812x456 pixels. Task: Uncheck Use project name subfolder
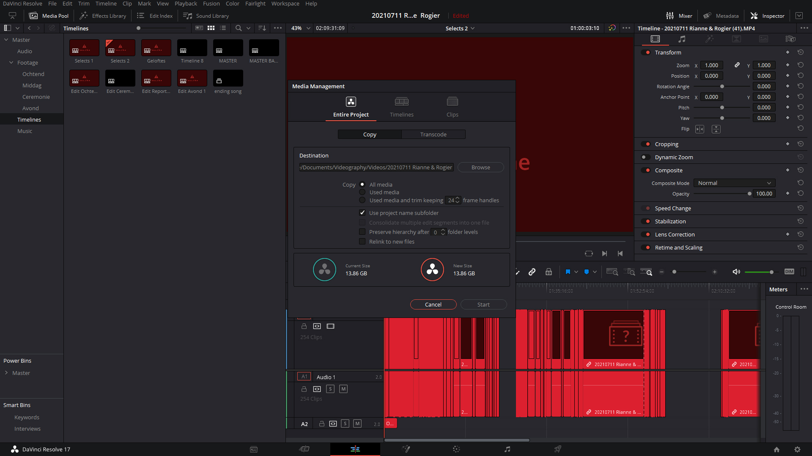pyautogui.click(x=362, y=213)
